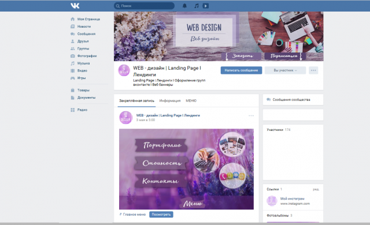Open Фотографии in sidebar
The image size is (370, 225).
click(87, 56)
